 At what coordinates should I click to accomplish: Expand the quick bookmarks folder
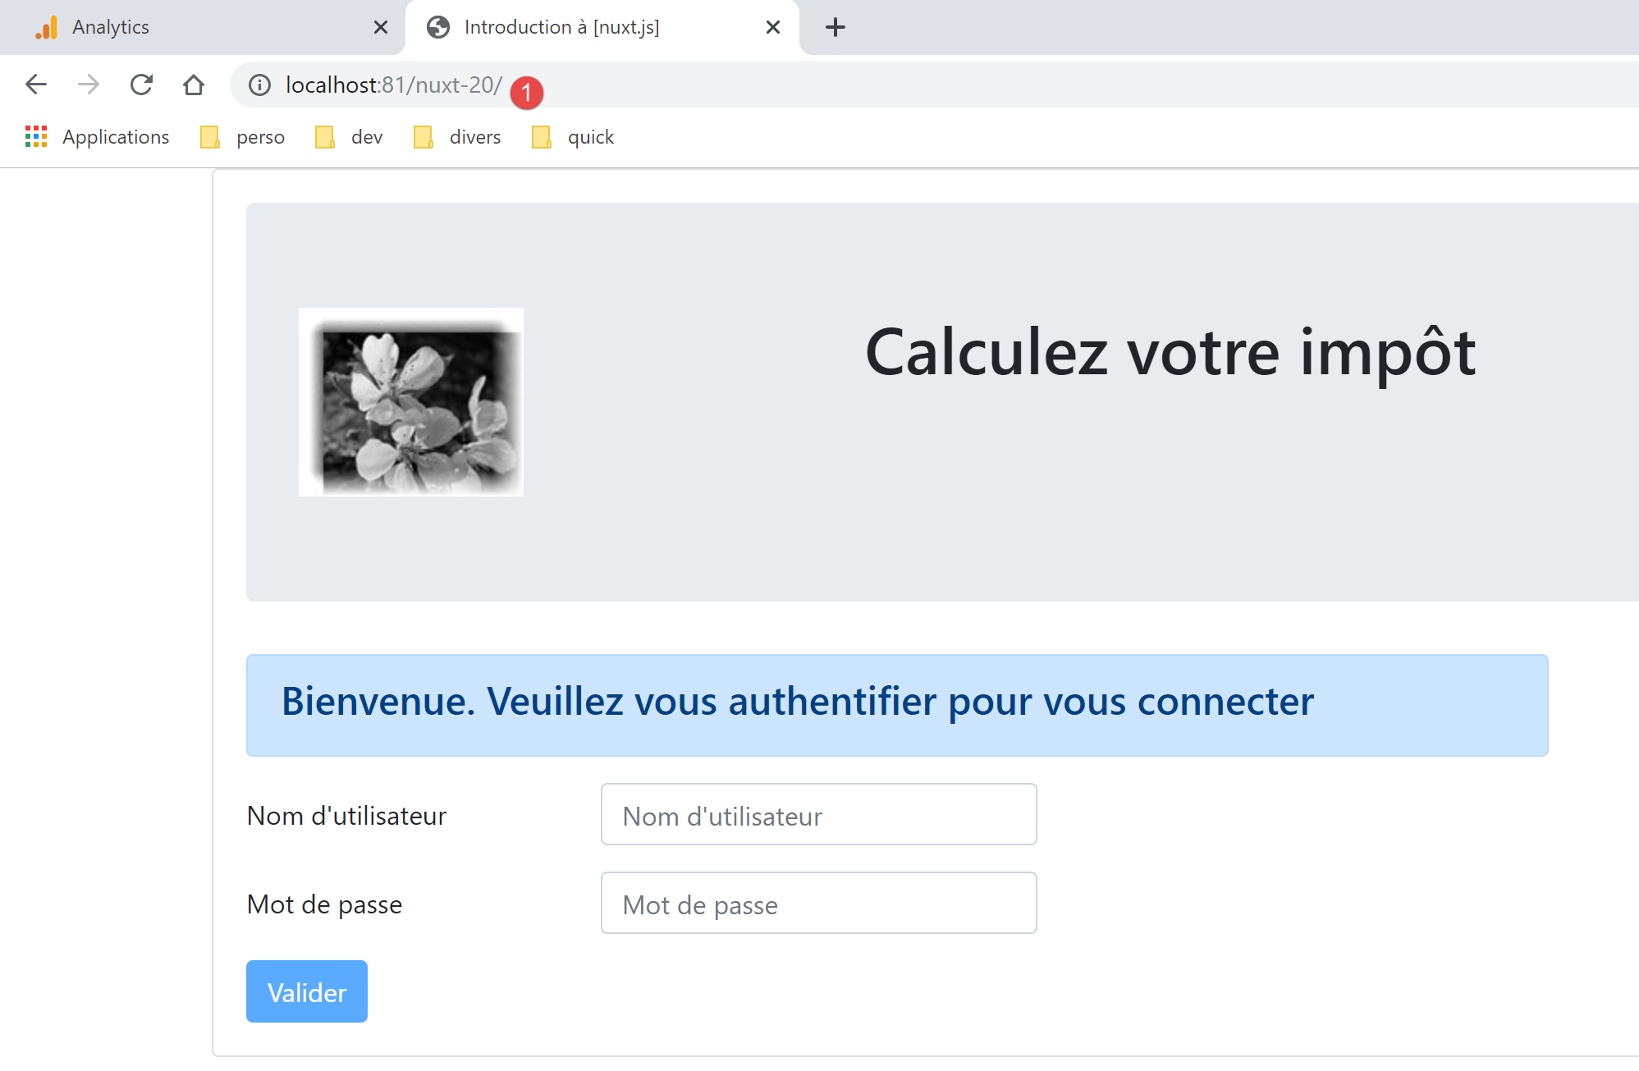574,137
